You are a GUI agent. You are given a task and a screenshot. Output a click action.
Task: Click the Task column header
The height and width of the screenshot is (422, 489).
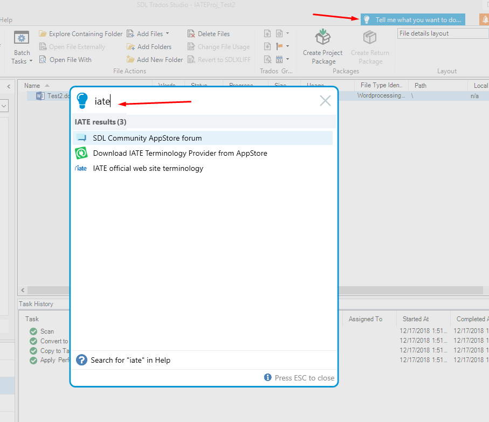coord(32,319)
